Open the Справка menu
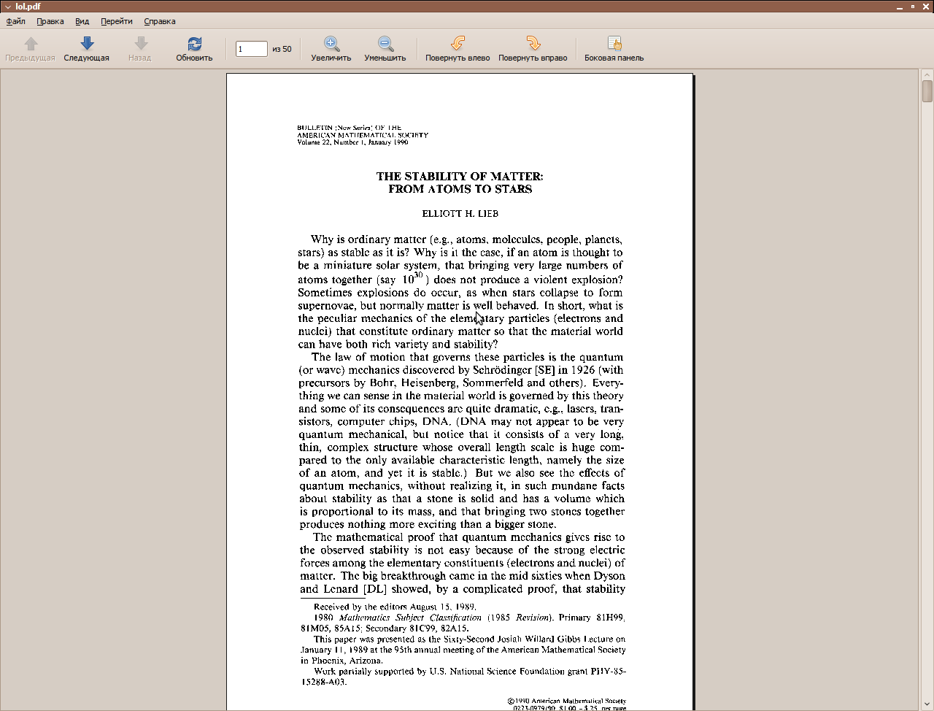 click(160, 21)
